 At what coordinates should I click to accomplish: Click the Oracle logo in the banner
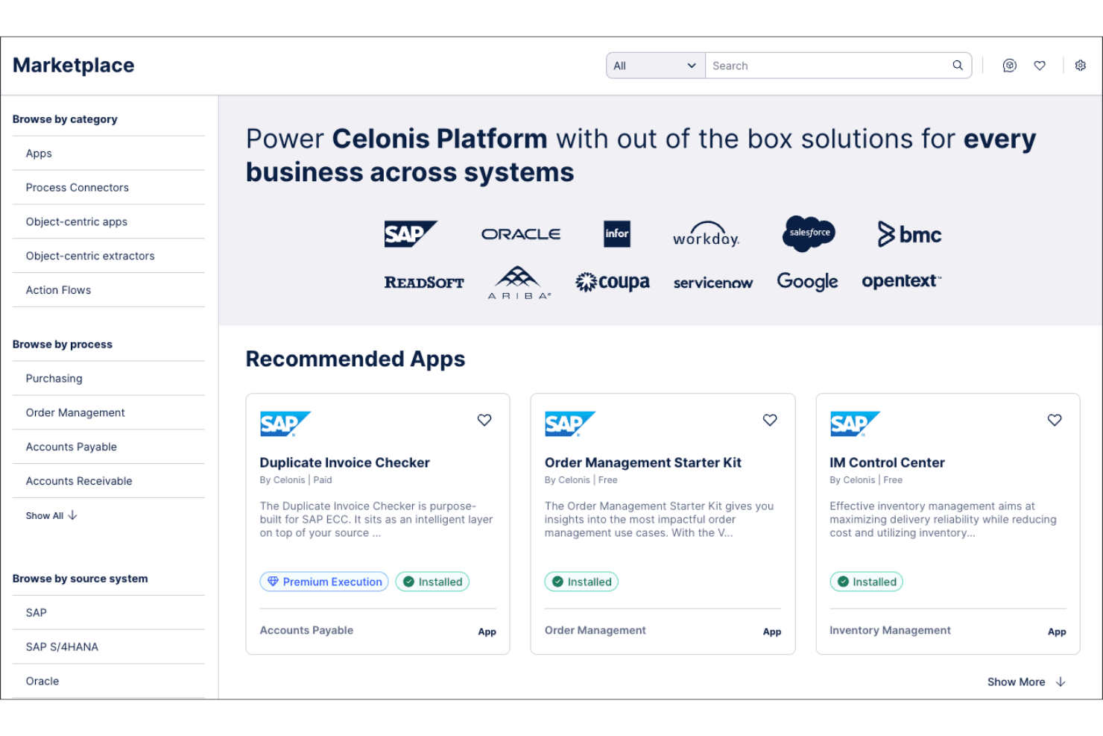(521, 234)
